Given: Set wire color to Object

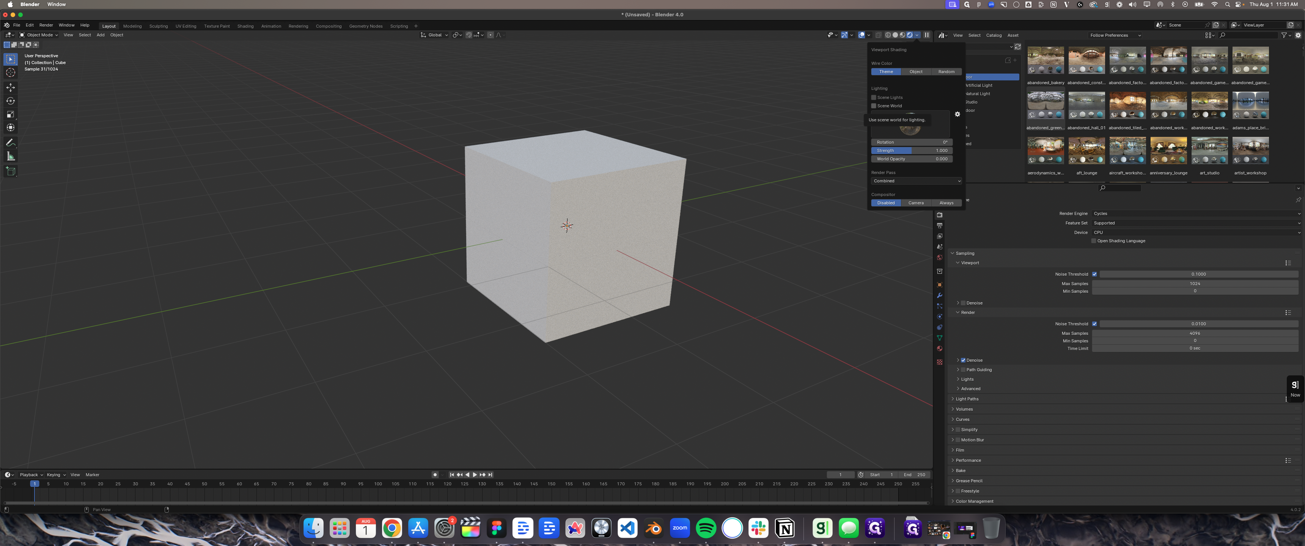Looking at the screenshot, I should pyautogui.click(x=916, y=71).
